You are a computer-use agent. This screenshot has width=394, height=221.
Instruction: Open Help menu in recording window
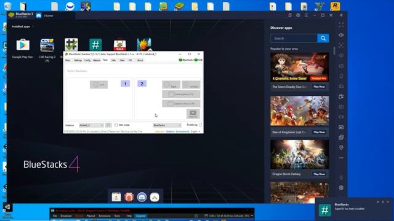coord(129,215)
